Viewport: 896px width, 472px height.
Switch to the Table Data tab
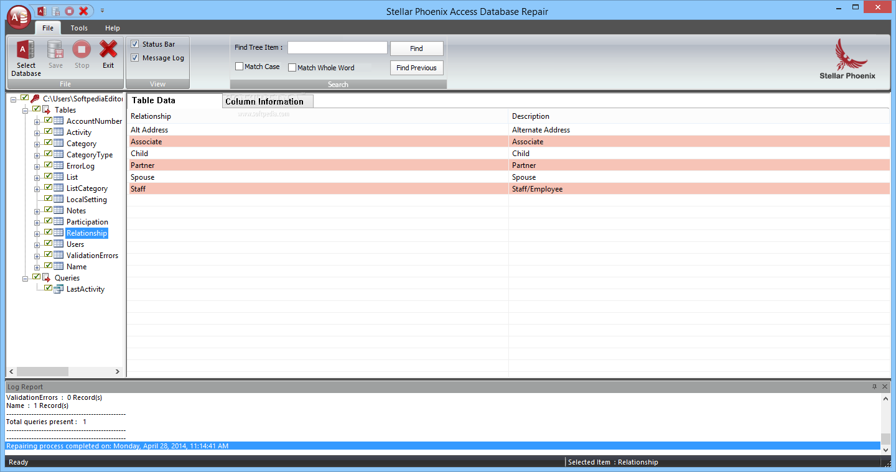[x=174, y=100]
